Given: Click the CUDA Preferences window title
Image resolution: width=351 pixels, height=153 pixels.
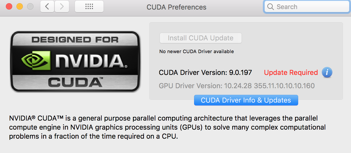Looking at the screenshot, I should point(176,7).
